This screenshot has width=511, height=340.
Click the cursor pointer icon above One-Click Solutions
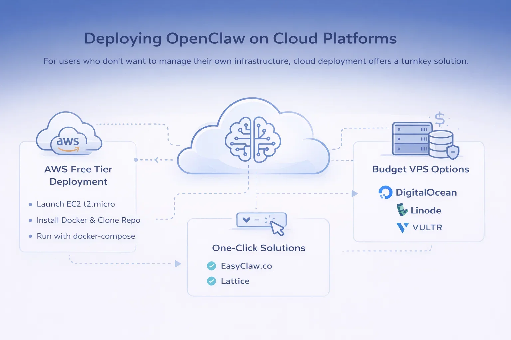(x=278, y=228)
